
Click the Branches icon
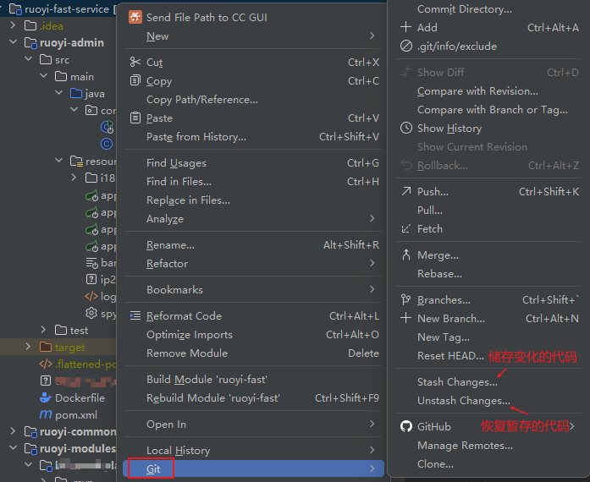click(406, 299)
